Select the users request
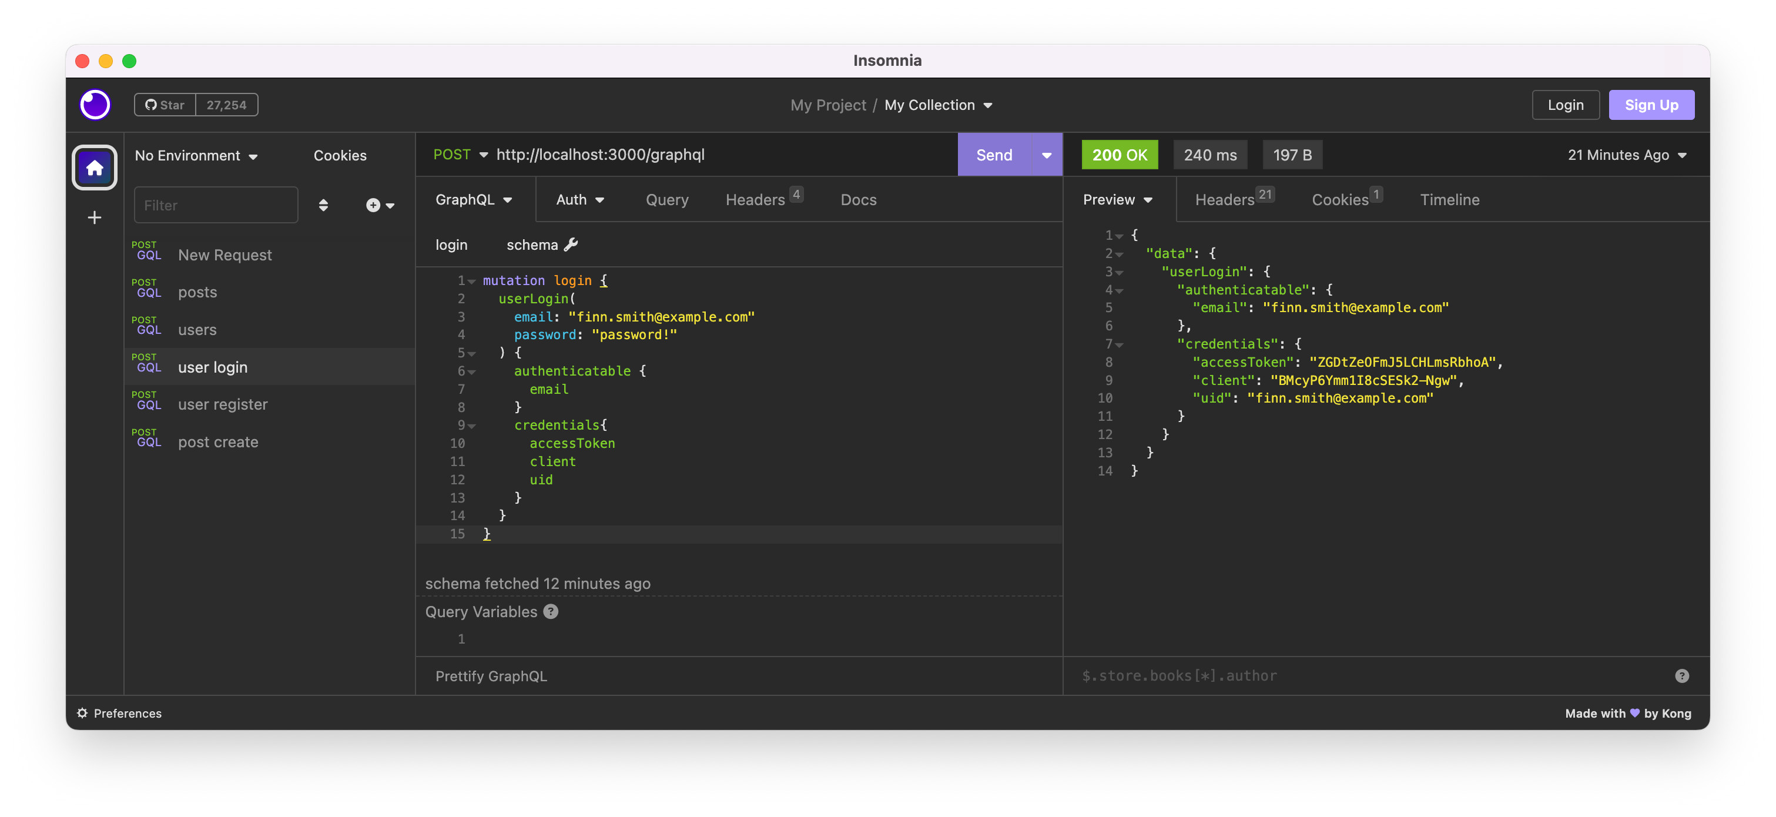This screenshot has height=817, width=1776. pyautogui.click(x=270, y=330)
